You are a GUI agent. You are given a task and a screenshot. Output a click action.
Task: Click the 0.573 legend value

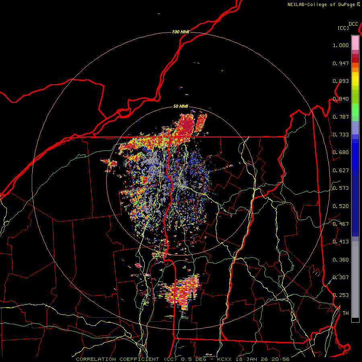pyautogui.click(x=341, y=188)
